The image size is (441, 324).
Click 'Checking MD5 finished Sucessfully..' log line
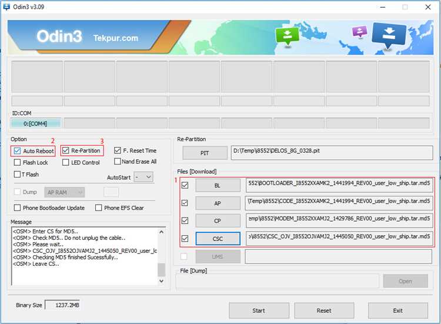click(x=65, y=258)
